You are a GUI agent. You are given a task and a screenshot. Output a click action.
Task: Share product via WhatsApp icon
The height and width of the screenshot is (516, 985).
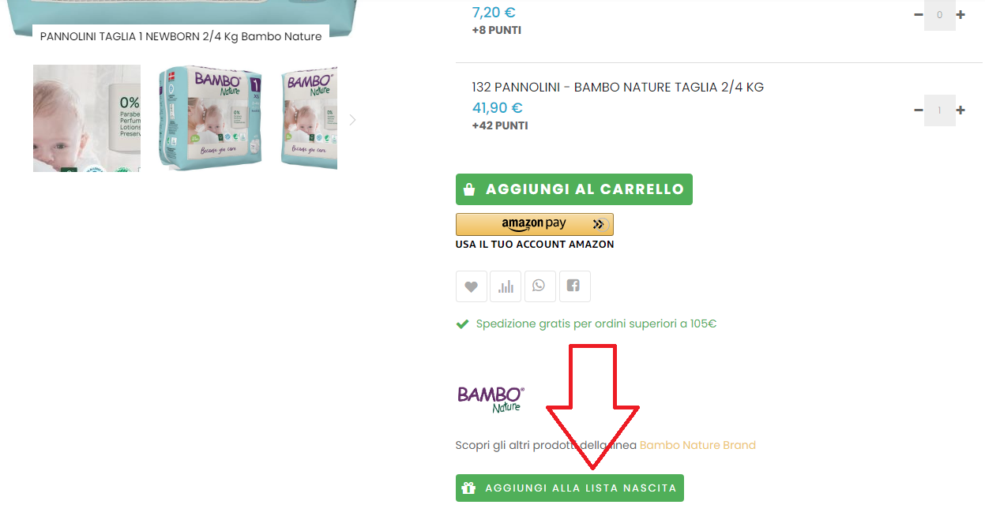pyautogui.click(x=539, y=286)
